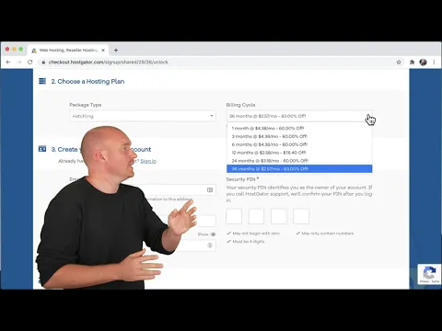Click the ID card icon beside step 3
This screenshot has width=442, height=331.
(42, 149)
